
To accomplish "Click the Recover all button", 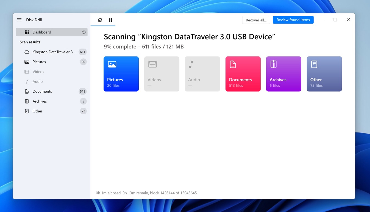I will coord(256,20).
